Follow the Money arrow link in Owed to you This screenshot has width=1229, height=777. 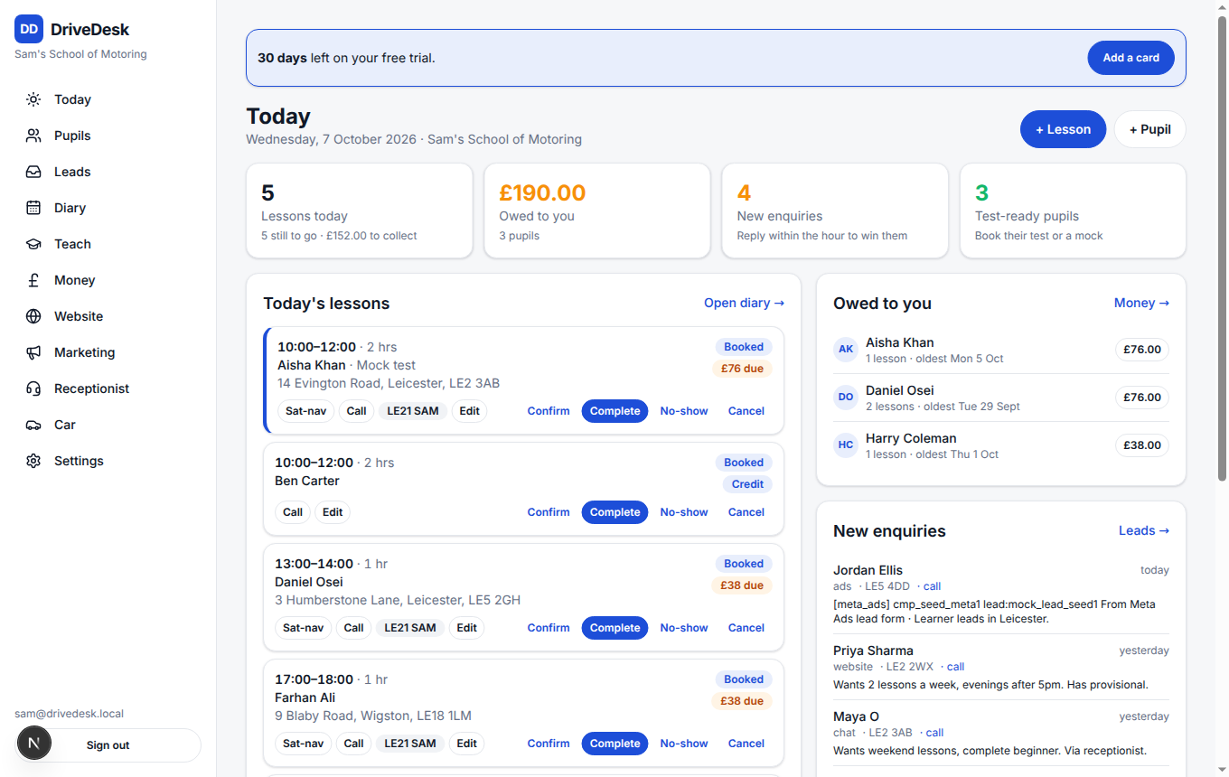click(1141, 304)
